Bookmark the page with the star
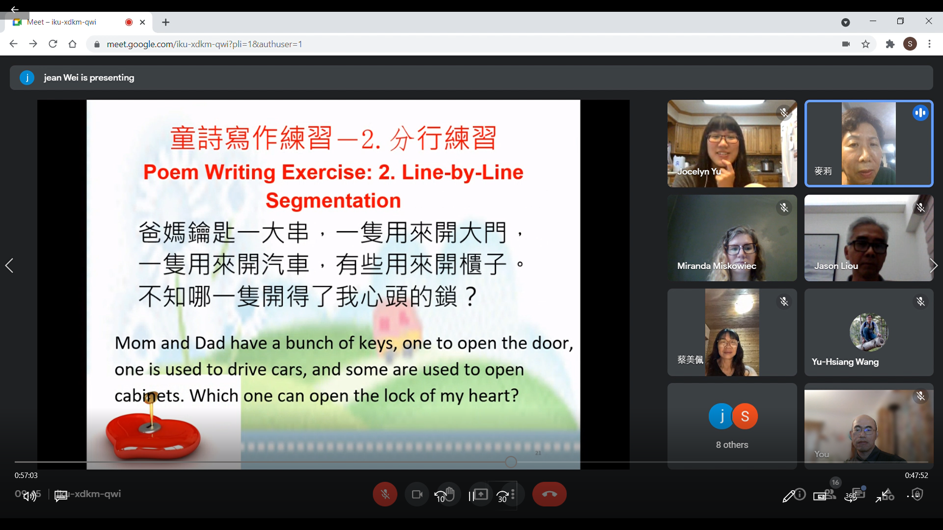 click(x=866, y=44)
